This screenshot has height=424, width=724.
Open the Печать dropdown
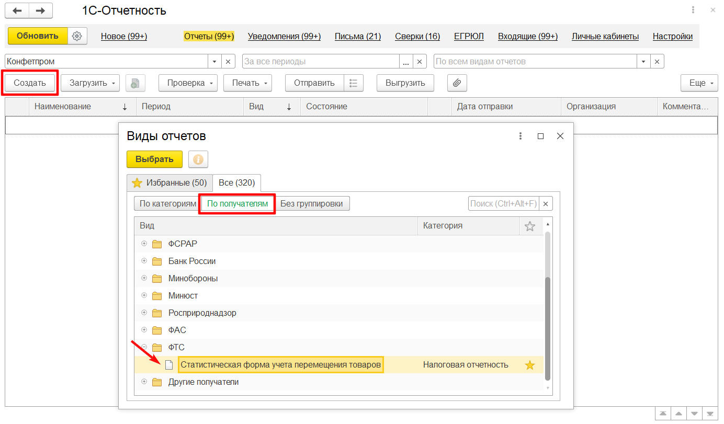248,83
